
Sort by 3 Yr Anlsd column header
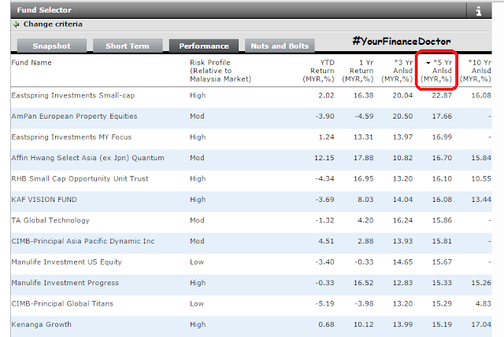click(x=397, y=71)
